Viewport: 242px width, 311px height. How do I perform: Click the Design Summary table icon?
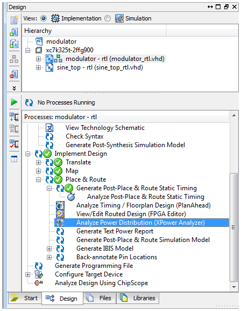(x=14, y=159)
